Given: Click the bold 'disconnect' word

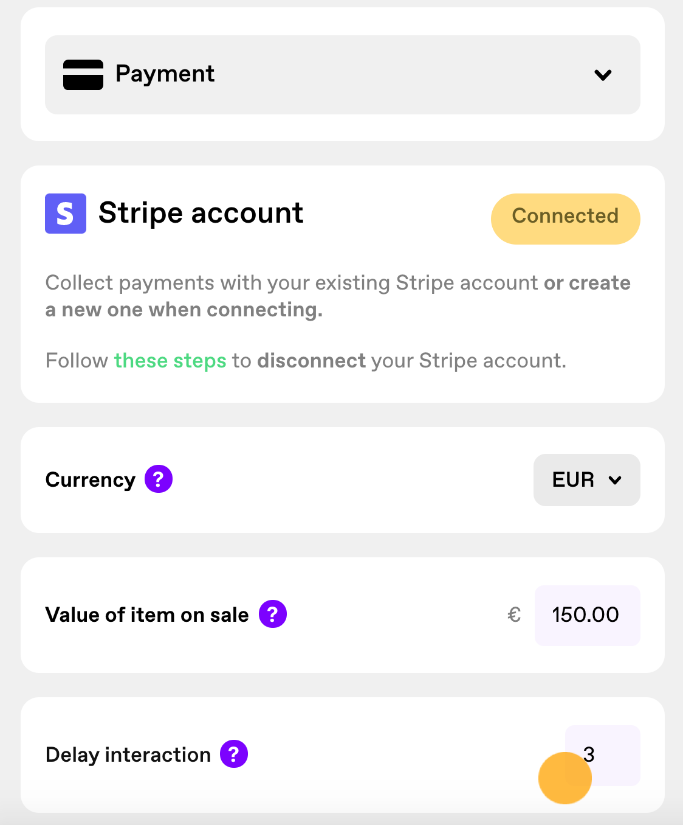Looking at the screenshot, I should pyautogui.click(x=312, y=361).
